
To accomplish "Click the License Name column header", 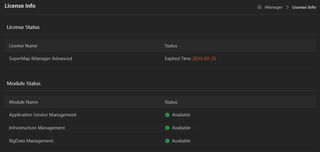I will point(23,46).
